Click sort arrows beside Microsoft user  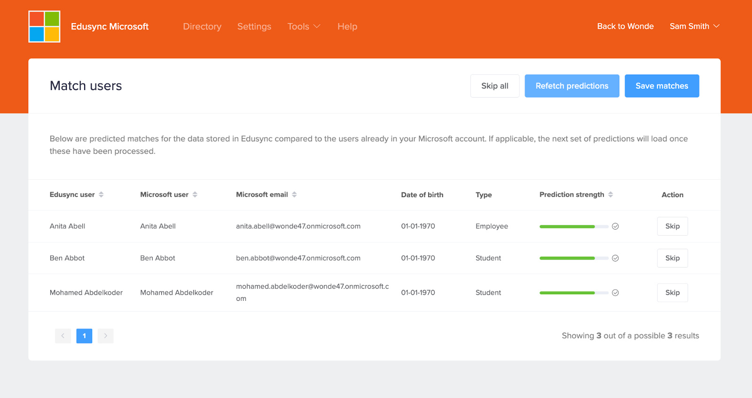[195, 194]
